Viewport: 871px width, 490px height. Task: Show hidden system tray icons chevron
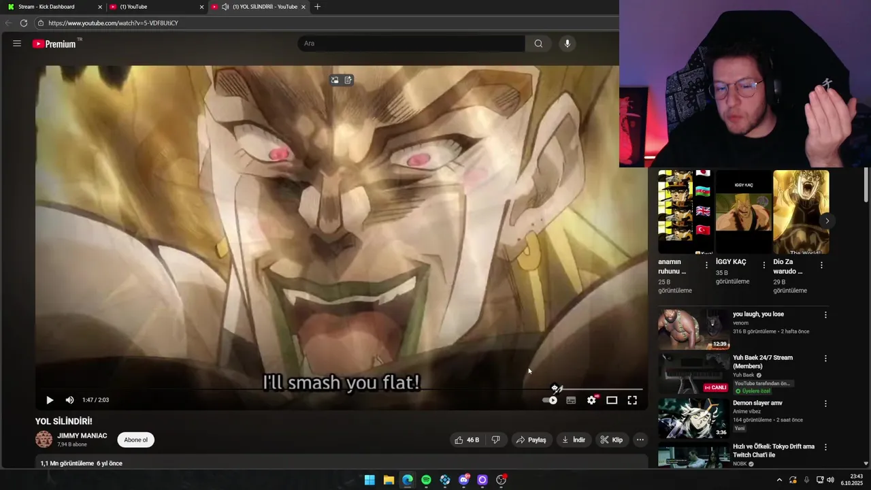coord(779,480)
